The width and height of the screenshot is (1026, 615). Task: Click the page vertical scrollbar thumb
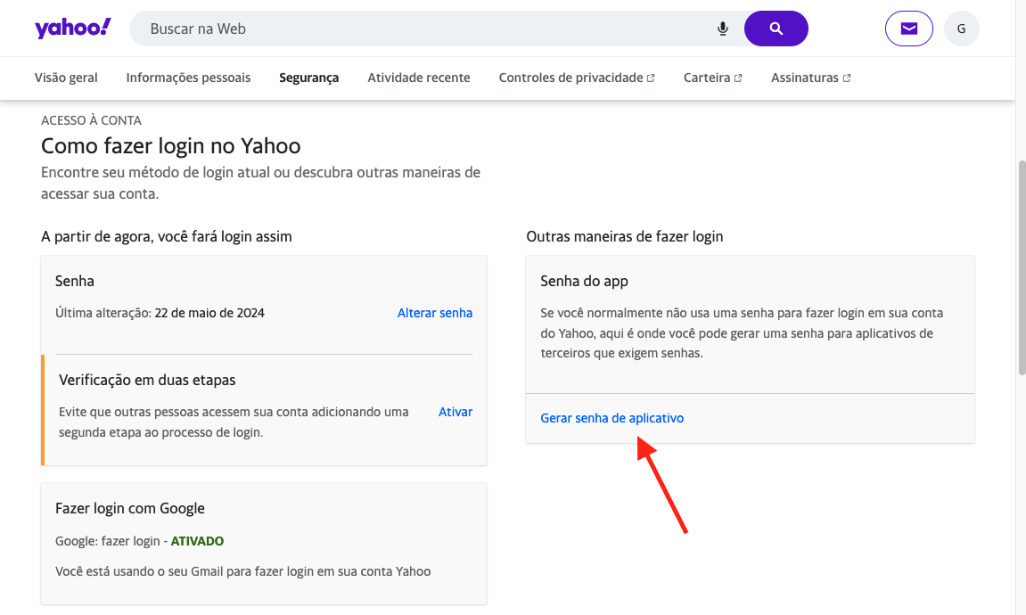[x=1022, y=266]
